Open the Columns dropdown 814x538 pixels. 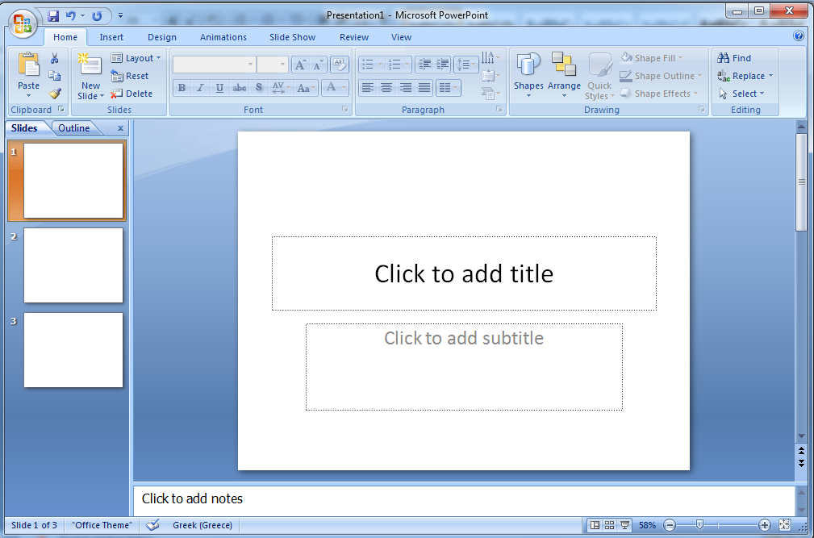(448, 88)
